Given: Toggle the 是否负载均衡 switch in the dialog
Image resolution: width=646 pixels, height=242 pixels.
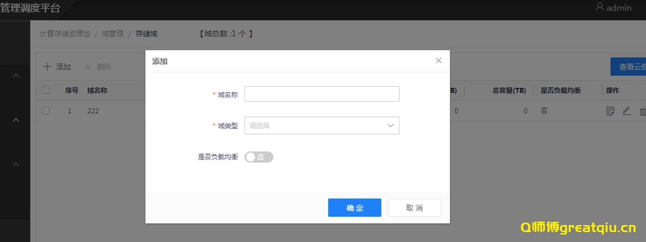Looking at the screenshot, I should pos(258,157).
